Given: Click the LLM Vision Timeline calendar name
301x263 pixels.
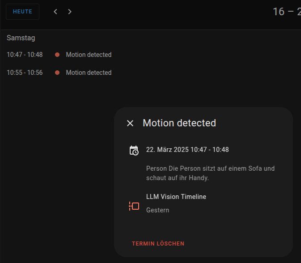Looking at the screenshot, I should point(176,197).
